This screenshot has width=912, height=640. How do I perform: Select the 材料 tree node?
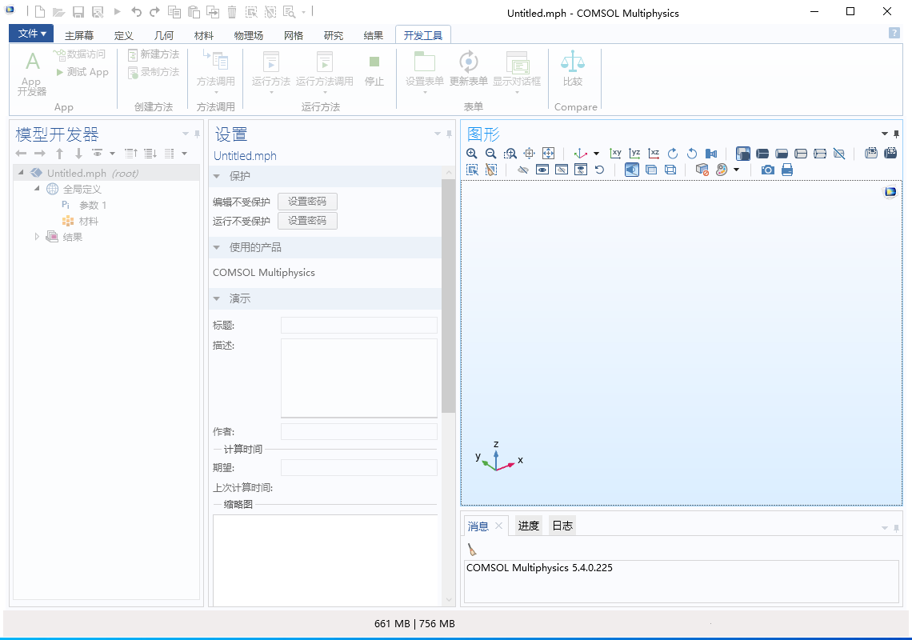[80, 221]
